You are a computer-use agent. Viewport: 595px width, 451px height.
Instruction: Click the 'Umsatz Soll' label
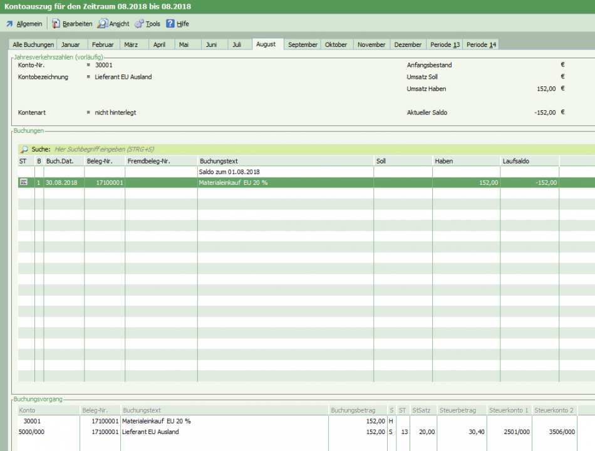coord(422,76)
